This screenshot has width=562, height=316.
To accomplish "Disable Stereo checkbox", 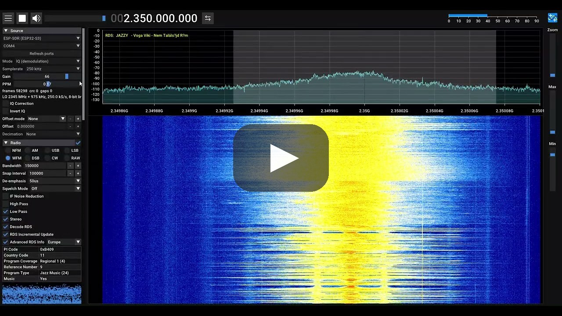I will tap(6, 219).
